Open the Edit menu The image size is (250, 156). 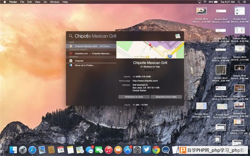click(30, 2)
